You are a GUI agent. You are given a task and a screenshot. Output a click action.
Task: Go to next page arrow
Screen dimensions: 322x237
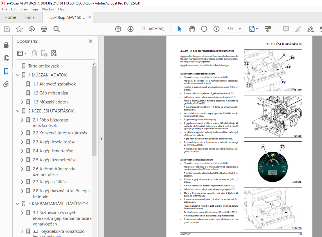[130, 29]
